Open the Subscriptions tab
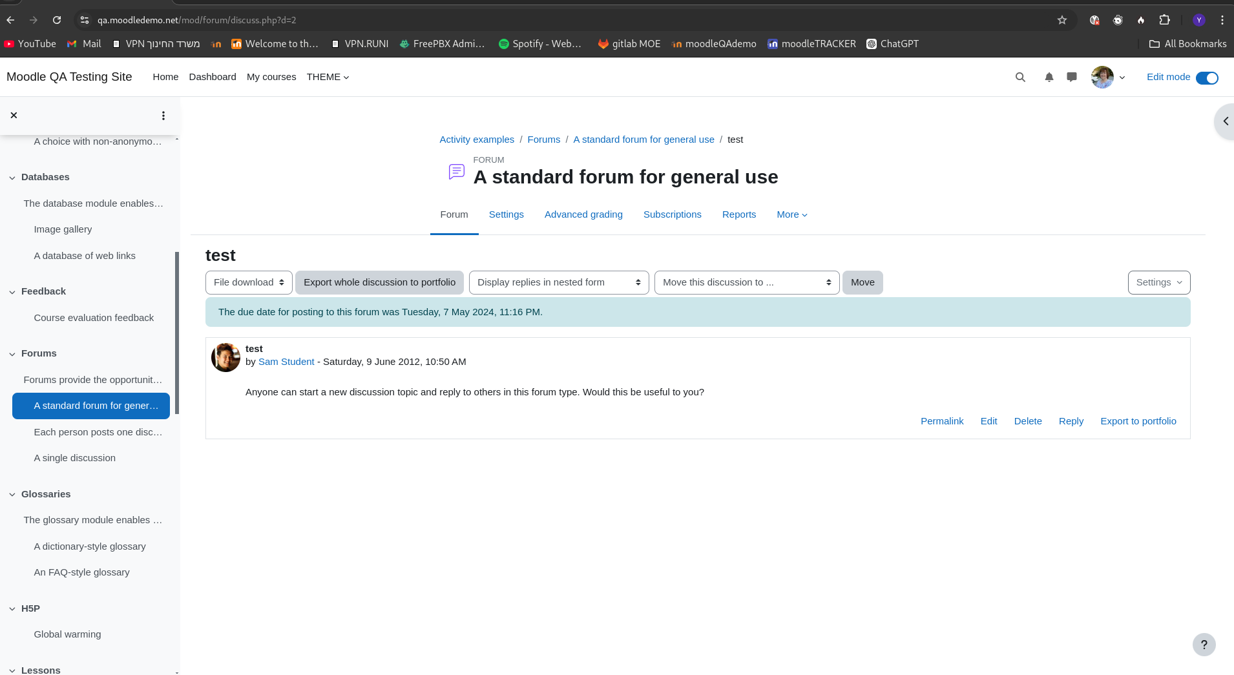This screenshot has width=1234, height=675. coord(672,214)
